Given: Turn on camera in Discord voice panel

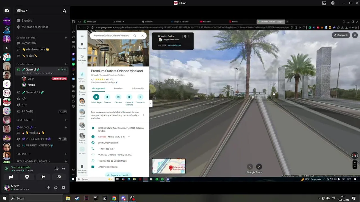Looking at the screenshot, I should pos(11,177).
